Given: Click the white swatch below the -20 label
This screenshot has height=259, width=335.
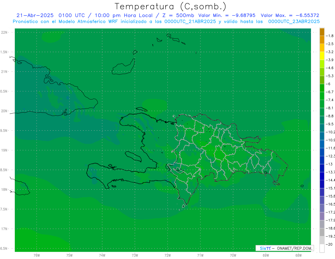Looking at the screenshot, I should [x=322, y=248].
